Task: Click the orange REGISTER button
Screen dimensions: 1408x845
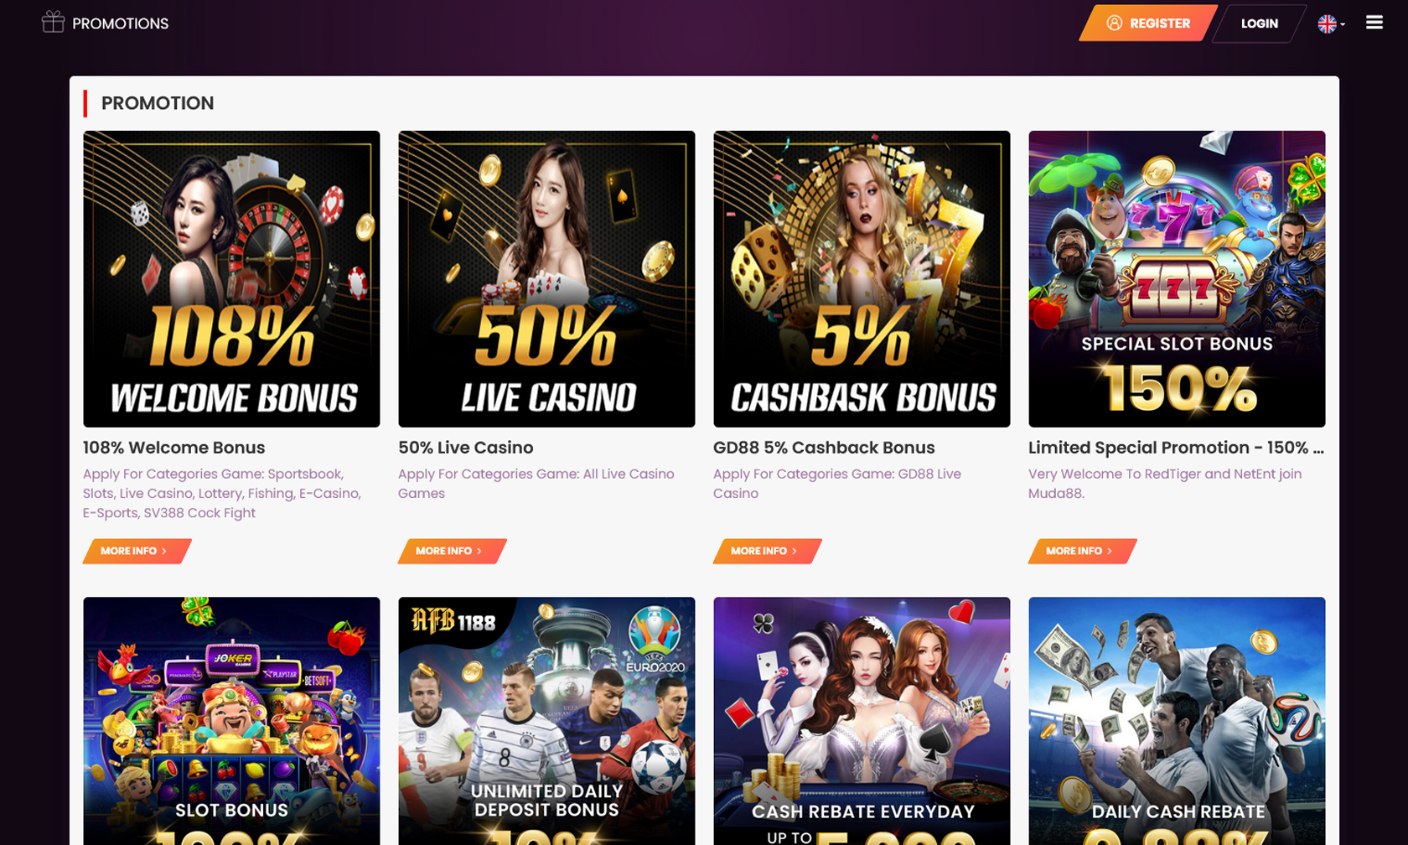Action: point(1147,23)
